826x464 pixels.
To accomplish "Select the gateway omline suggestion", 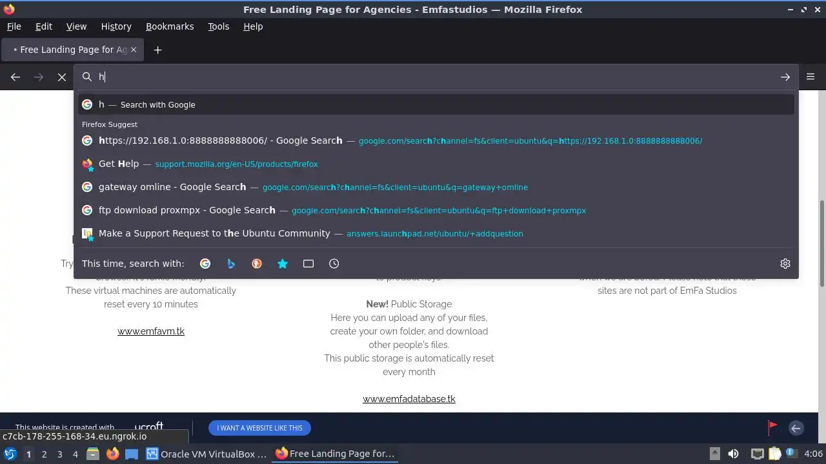I will pos(436,187).
